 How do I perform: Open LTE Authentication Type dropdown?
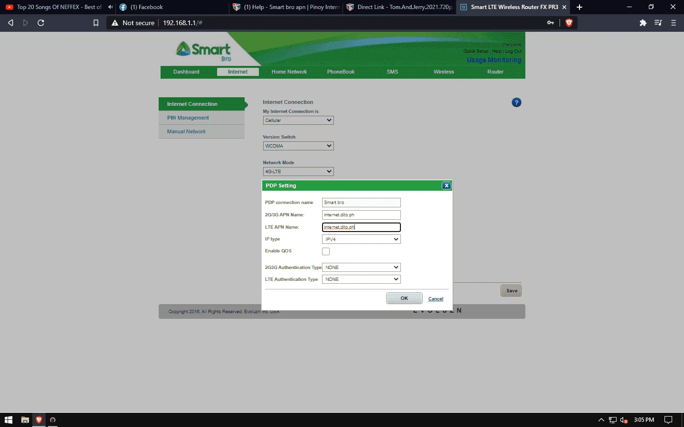361,279
